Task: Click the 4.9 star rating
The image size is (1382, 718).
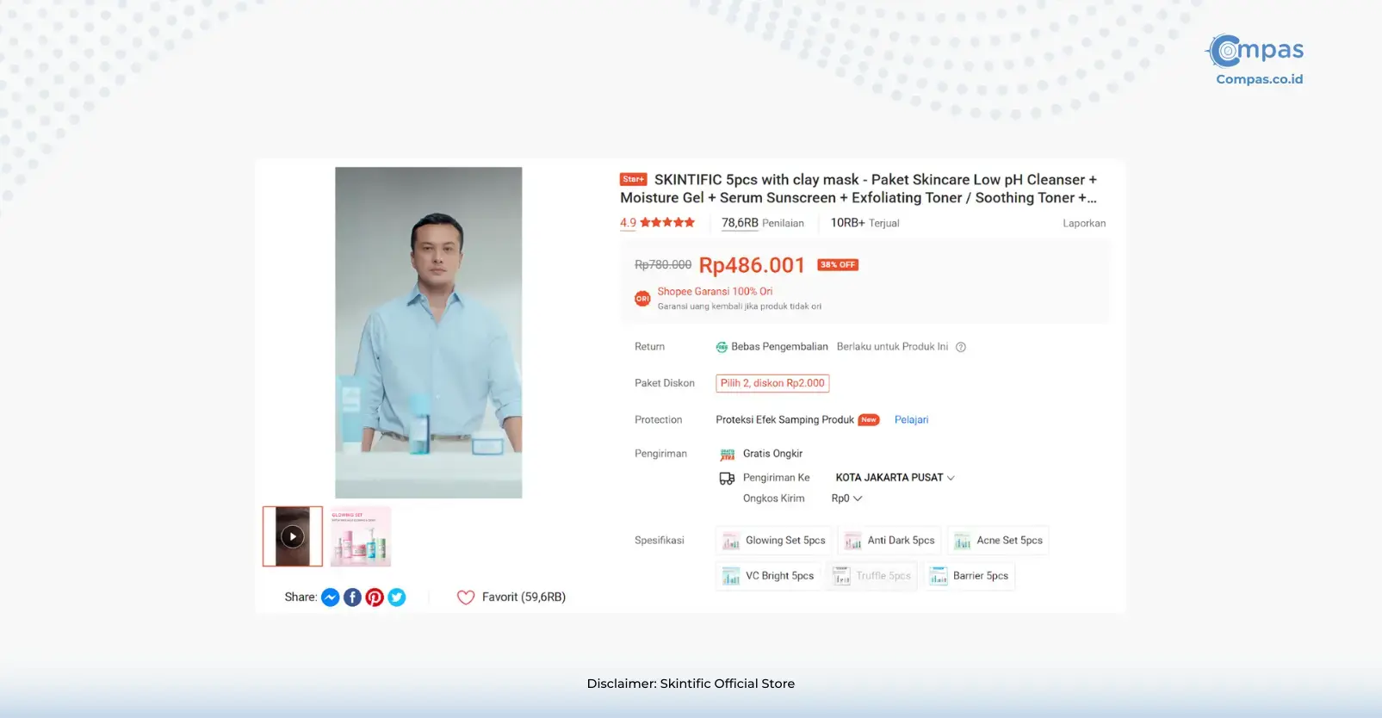Action: pos(657,223)
